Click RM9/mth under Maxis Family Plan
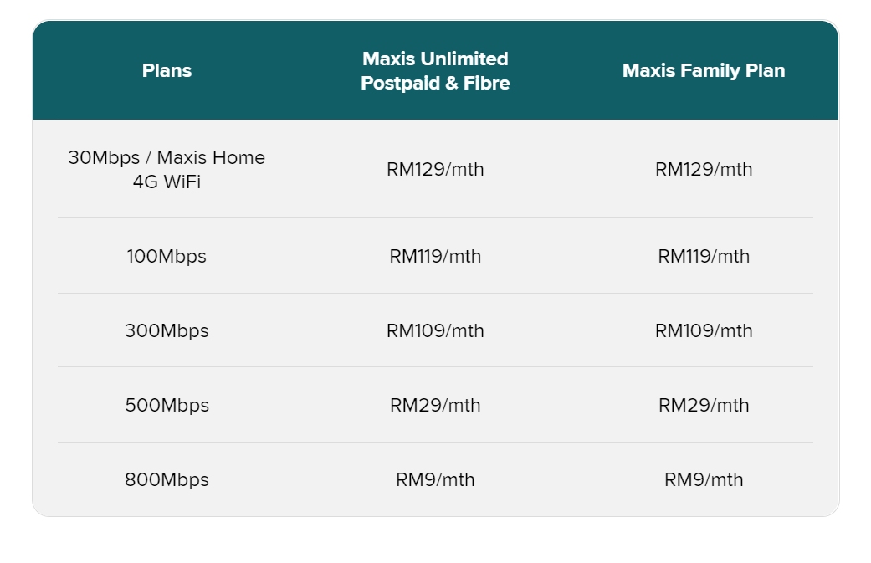This screenshot has width=871, height=563. pos(704,479)
